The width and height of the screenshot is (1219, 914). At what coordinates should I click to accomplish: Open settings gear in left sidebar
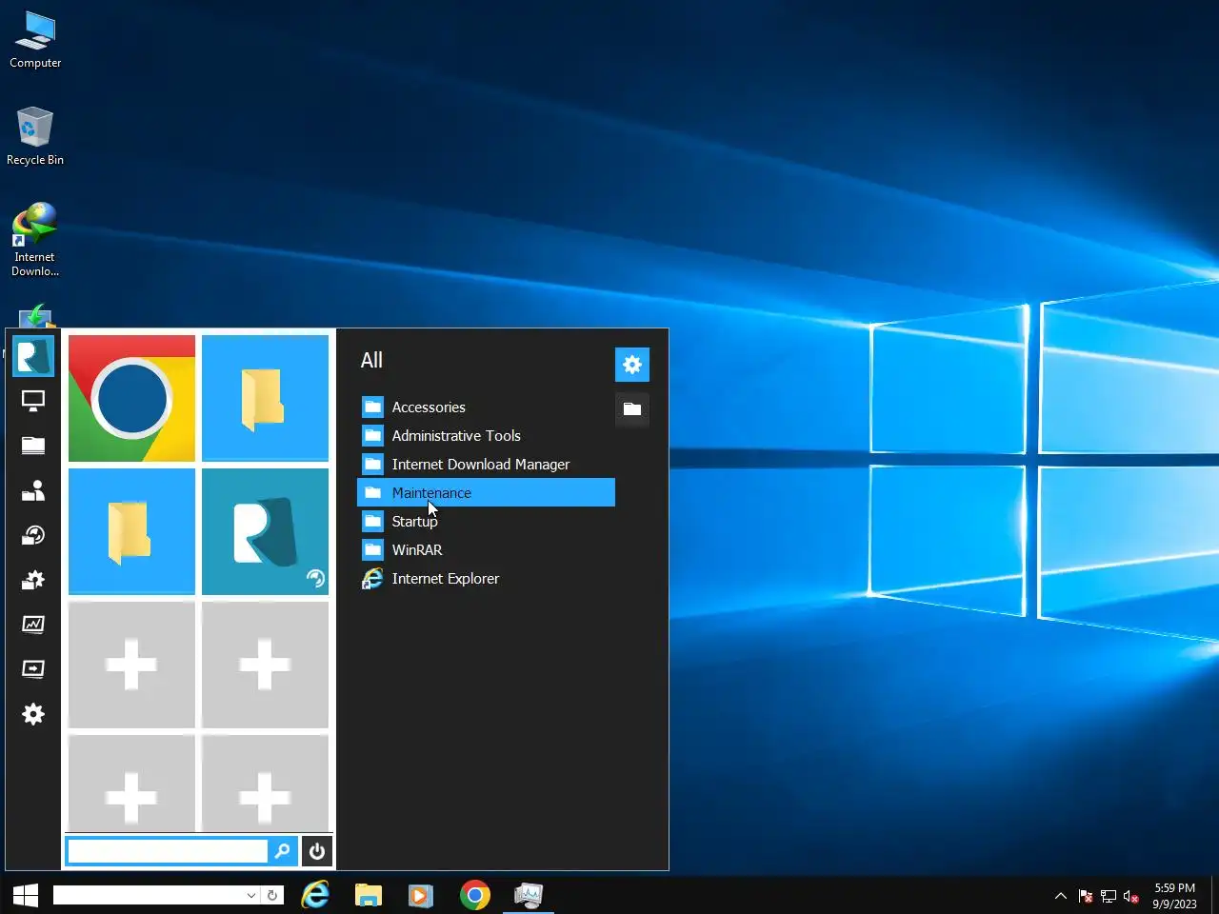click(x=33, y=714)
